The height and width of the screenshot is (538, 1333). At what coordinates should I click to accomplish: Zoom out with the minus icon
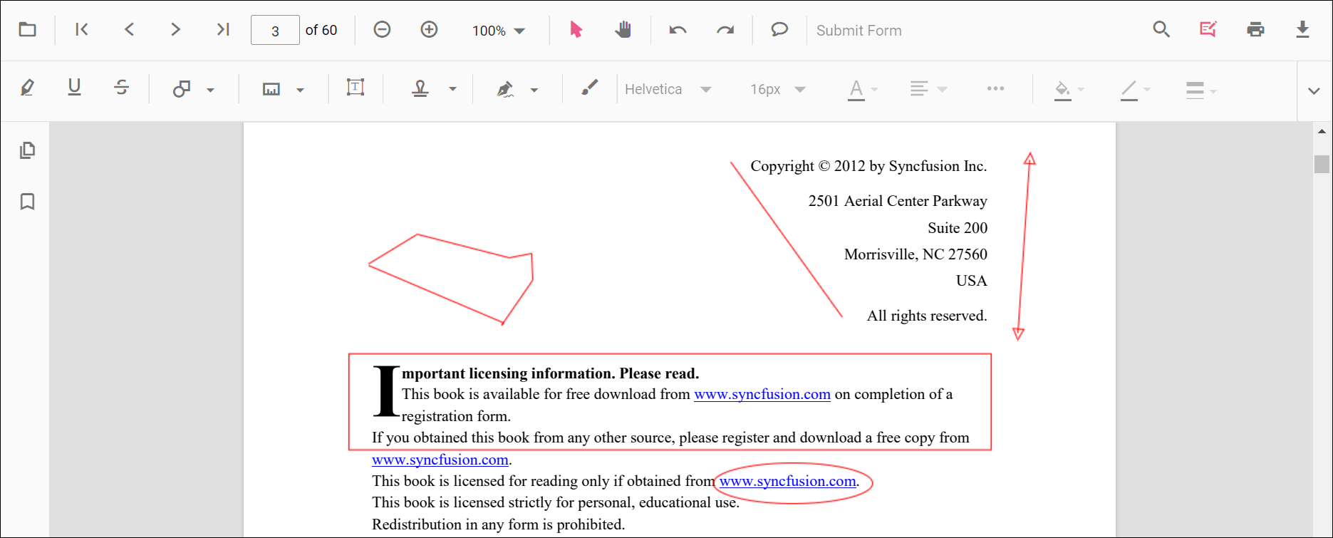pyautogui.click(x=382, y=29)
